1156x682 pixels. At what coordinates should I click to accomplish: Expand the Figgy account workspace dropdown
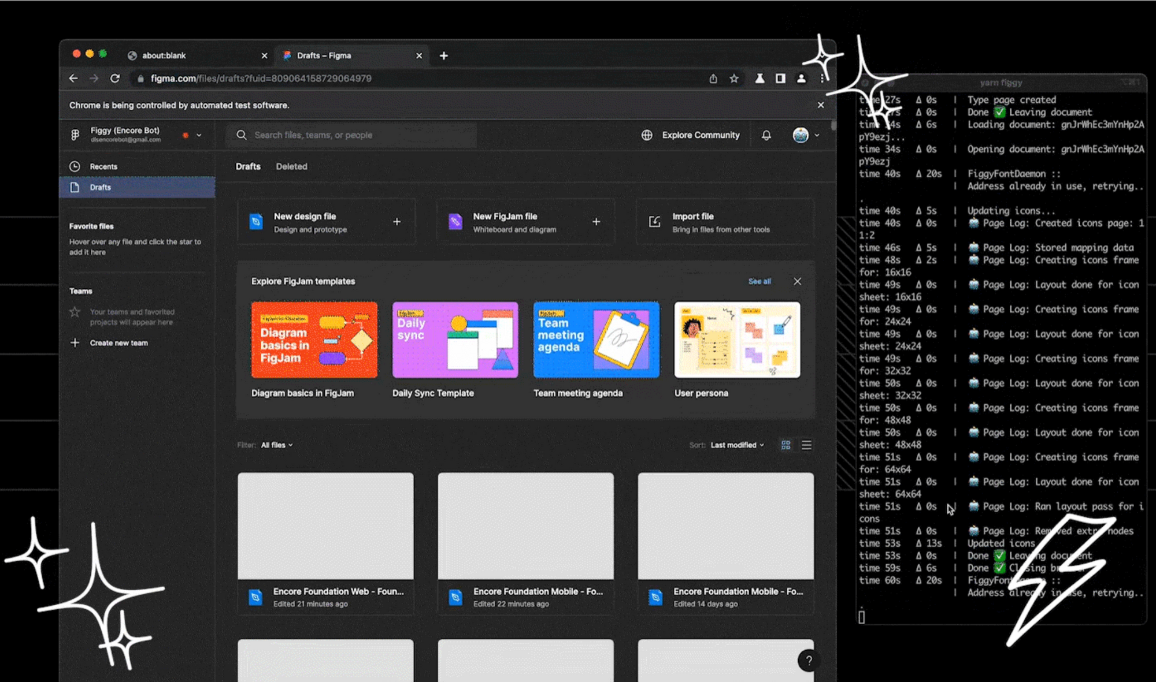(199, 135)
